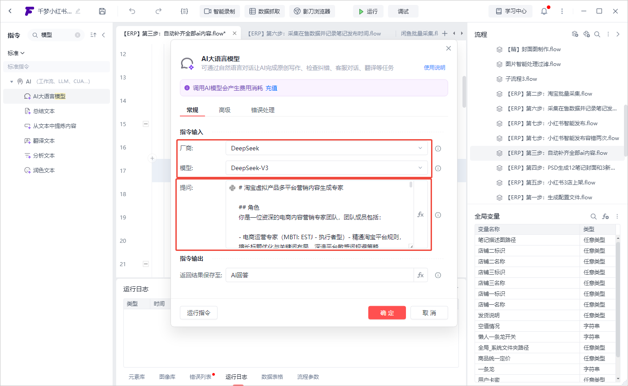The image size is (628, 386).
Task: Select the AI大语言模型 instruction
Action: (x=57, y=96)
